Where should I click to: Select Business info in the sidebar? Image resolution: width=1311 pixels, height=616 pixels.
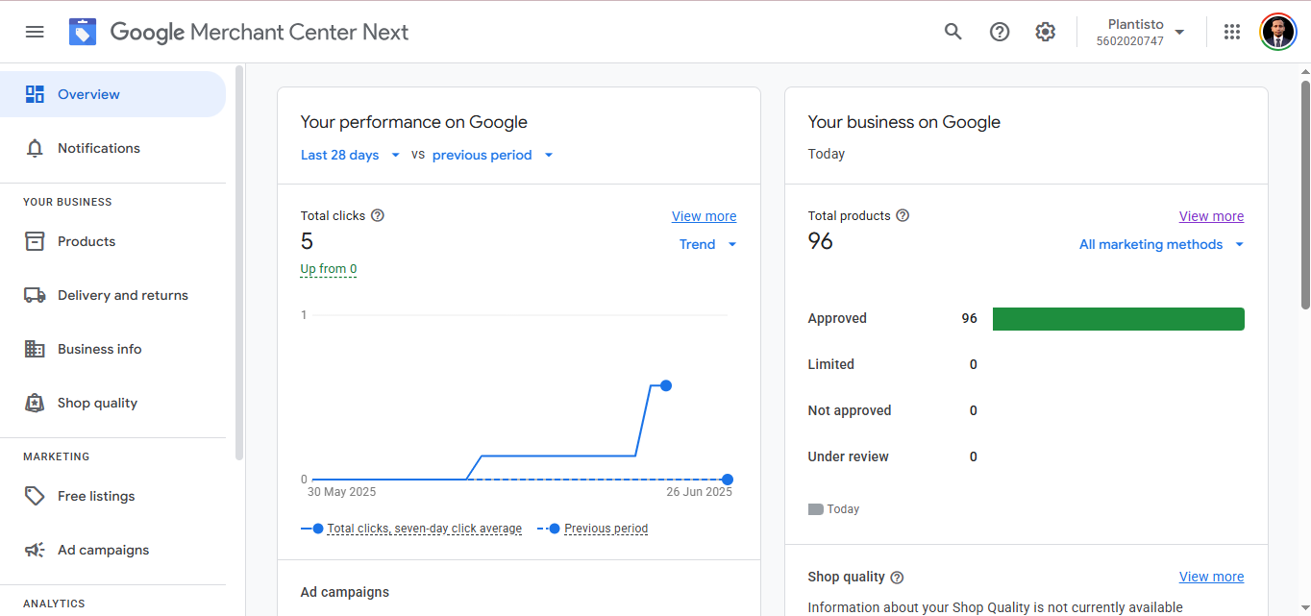point(112,349)
